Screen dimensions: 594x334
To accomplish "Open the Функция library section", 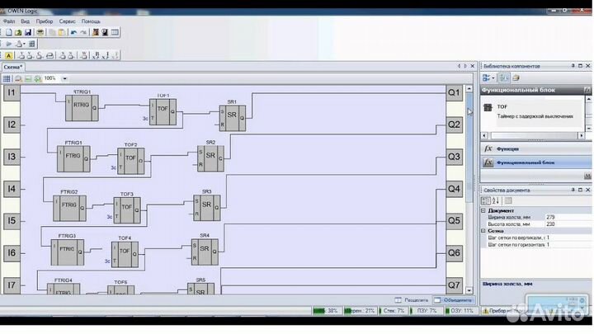I will (535, 148).
